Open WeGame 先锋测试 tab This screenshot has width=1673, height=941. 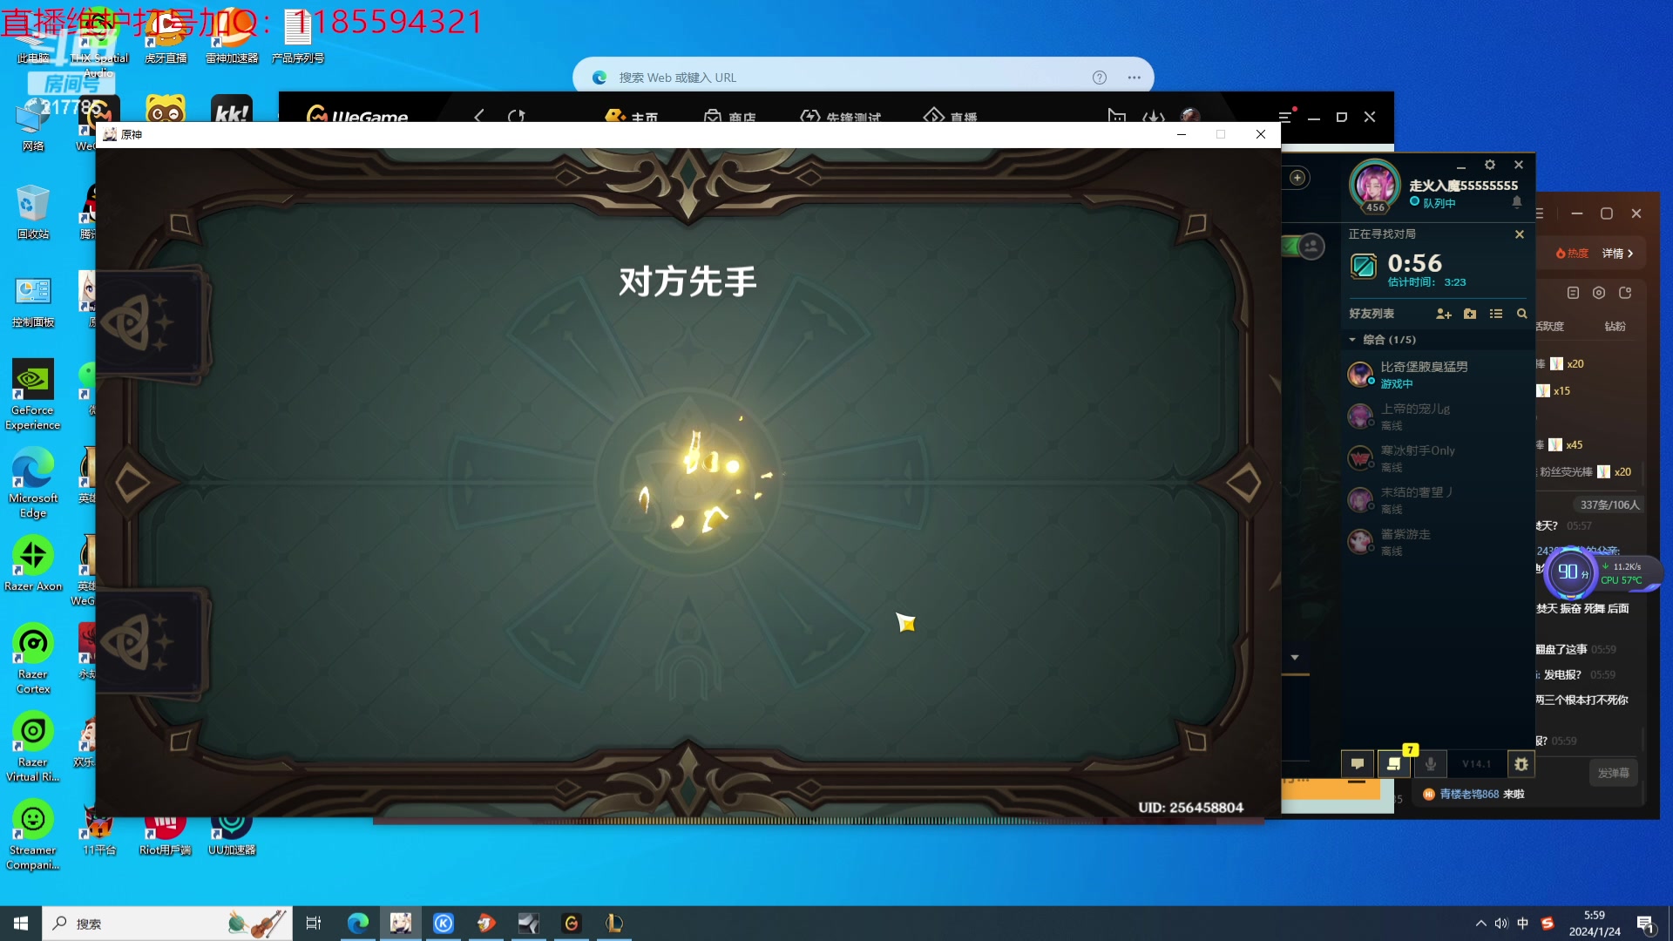tap(841, 116)
